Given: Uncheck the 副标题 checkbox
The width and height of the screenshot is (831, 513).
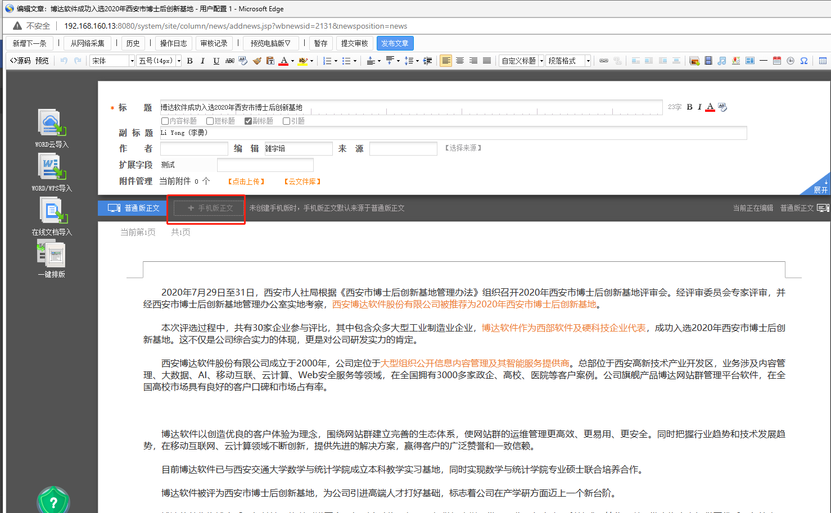Looking at the screenshot, I should (x=248, y=121).
